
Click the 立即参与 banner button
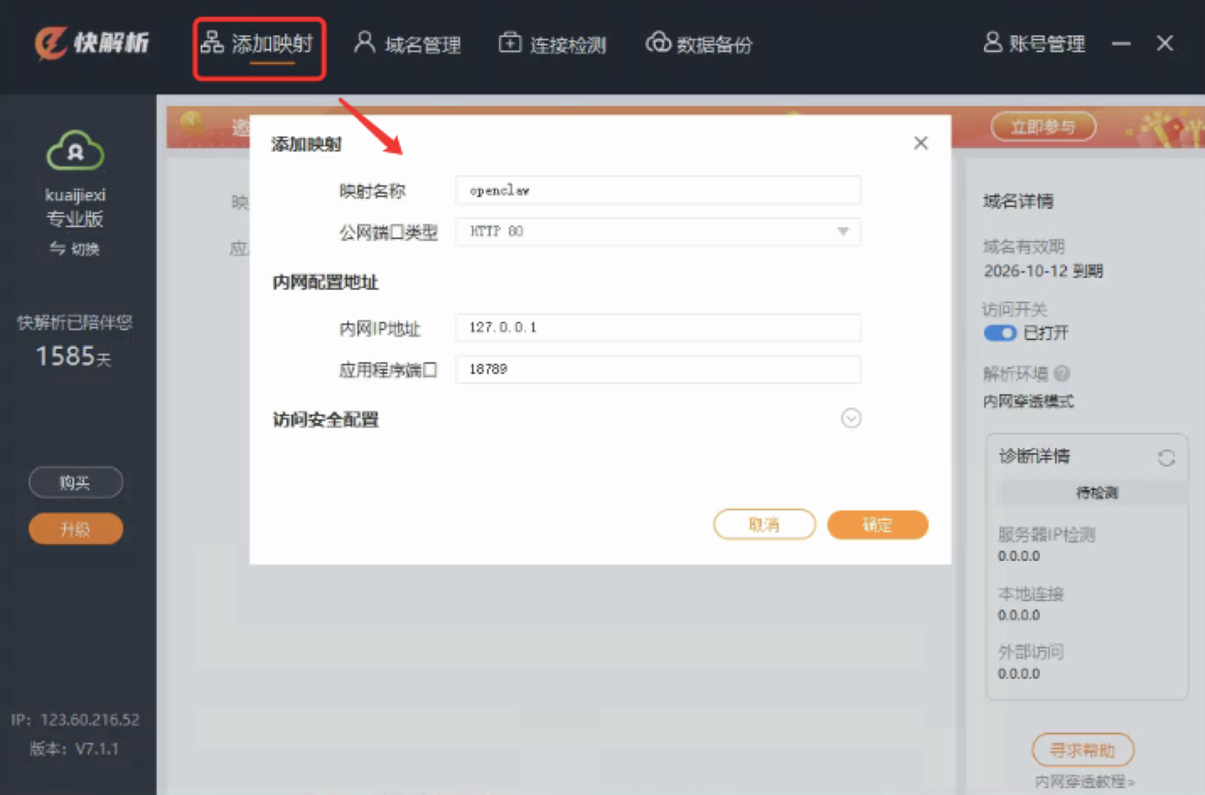point(1043,126)
